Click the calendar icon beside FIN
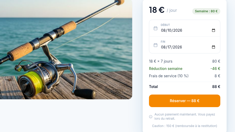The height and width of the screenshot is (132, 235). click(156, 45)
